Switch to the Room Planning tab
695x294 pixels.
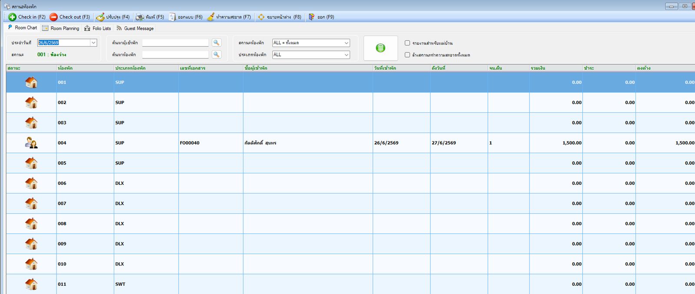(x=61, y=28)
